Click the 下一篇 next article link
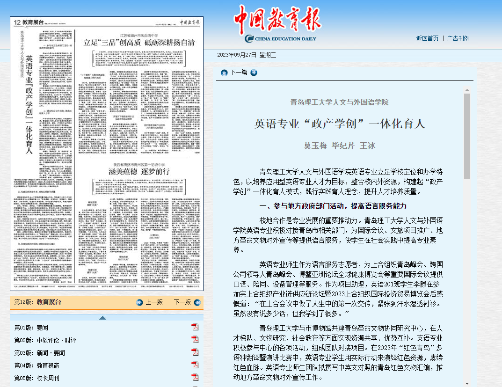This screenshot has width=502, height=387. (239, 73)
